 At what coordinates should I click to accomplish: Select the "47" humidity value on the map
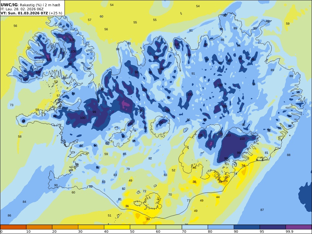tap(159, 199)
